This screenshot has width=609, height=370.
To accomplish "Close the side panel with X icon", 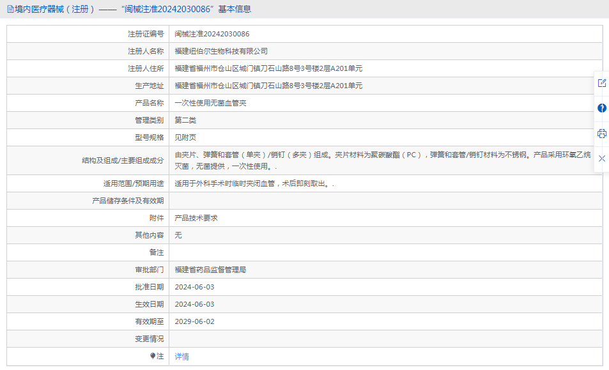I will [601, 158].
